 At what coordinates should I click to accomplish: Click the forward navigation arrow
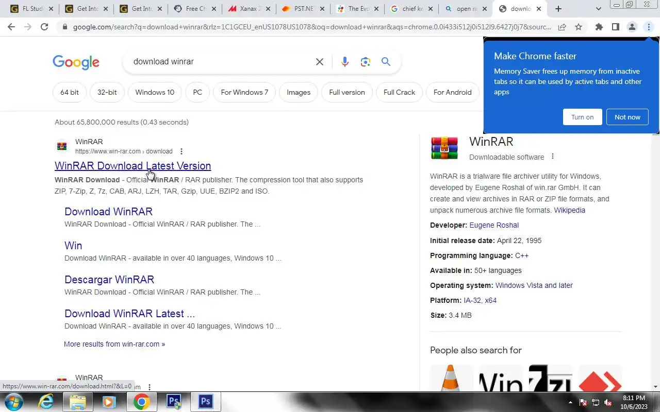click(x=28, y=27)
